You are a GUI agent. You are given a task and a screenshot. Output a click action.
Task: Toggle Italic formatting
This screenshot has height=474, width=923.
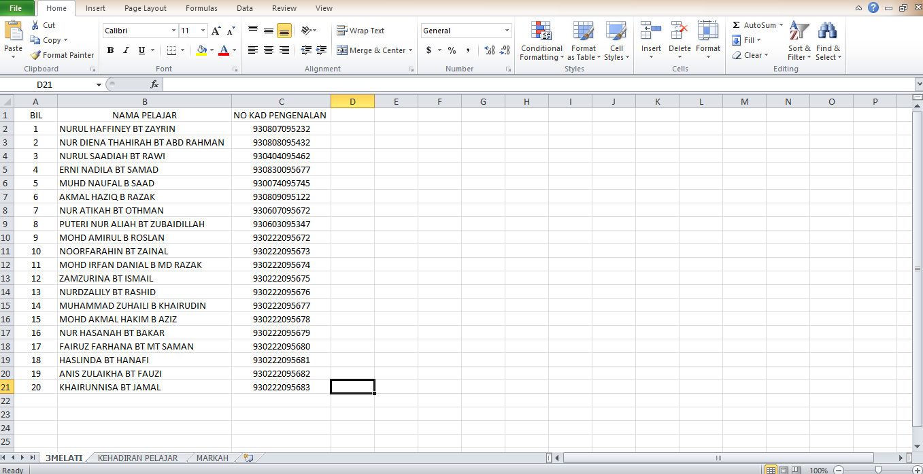click(126, 50)
